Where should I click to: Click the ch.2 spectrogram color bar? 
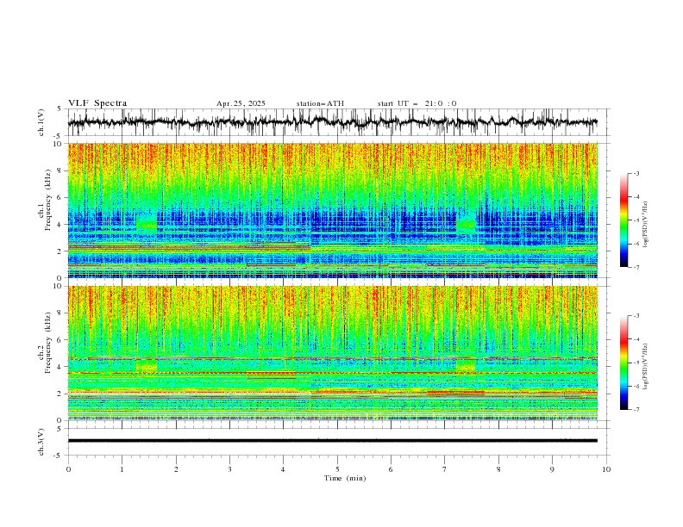click(x=624, y=363)
